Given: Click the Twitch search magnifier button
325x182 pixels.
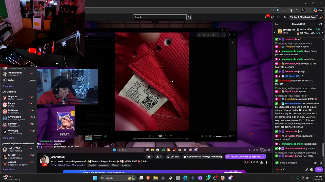Looking at the screenshot, I should 189,17.
